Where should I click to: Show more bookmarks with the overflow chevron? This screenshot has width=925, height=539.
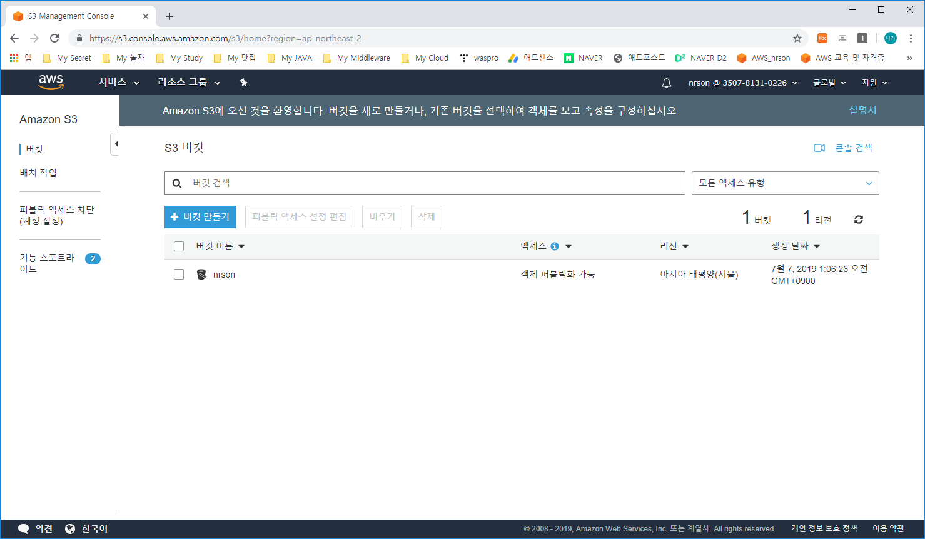click(x=909, y=58)
